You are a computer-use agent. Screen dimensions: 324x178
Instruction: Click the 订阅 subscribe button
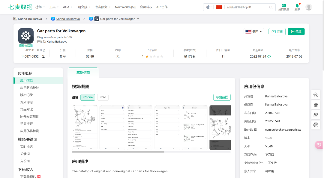tap(277, 31)
